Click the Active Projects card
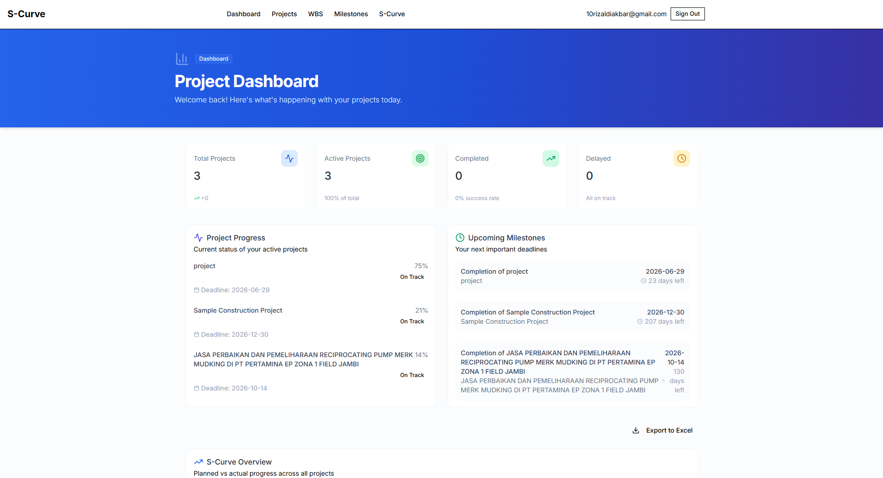Viewport: 883px width, 478px height. tap(377, 176)
